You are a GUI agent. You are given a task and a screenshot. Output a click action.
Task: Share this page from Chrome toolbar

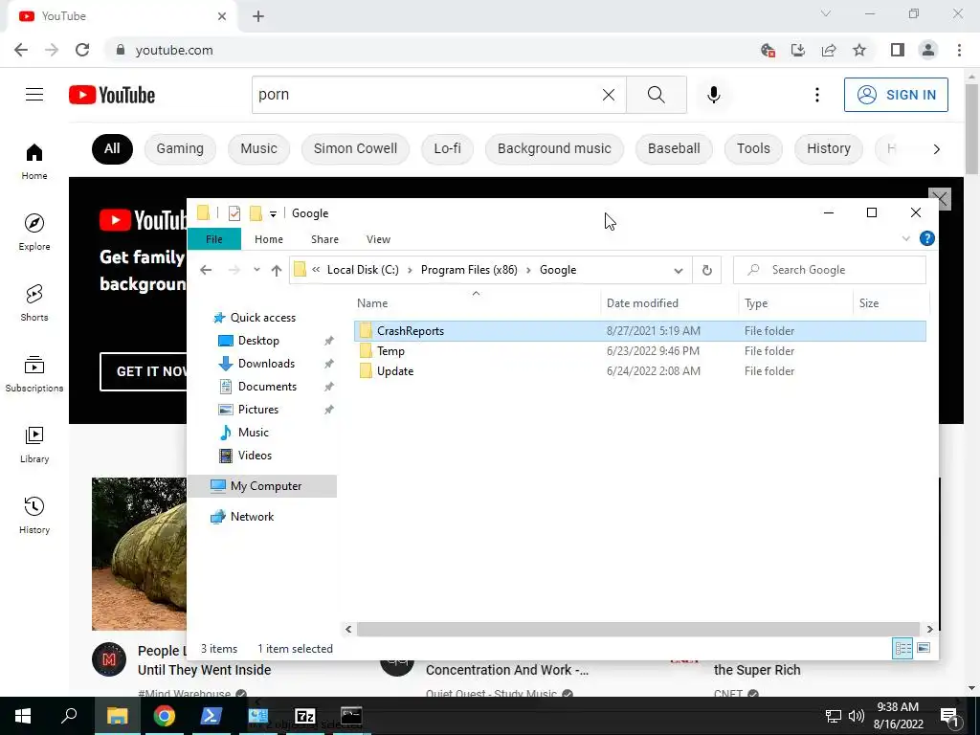coord(829,50)
